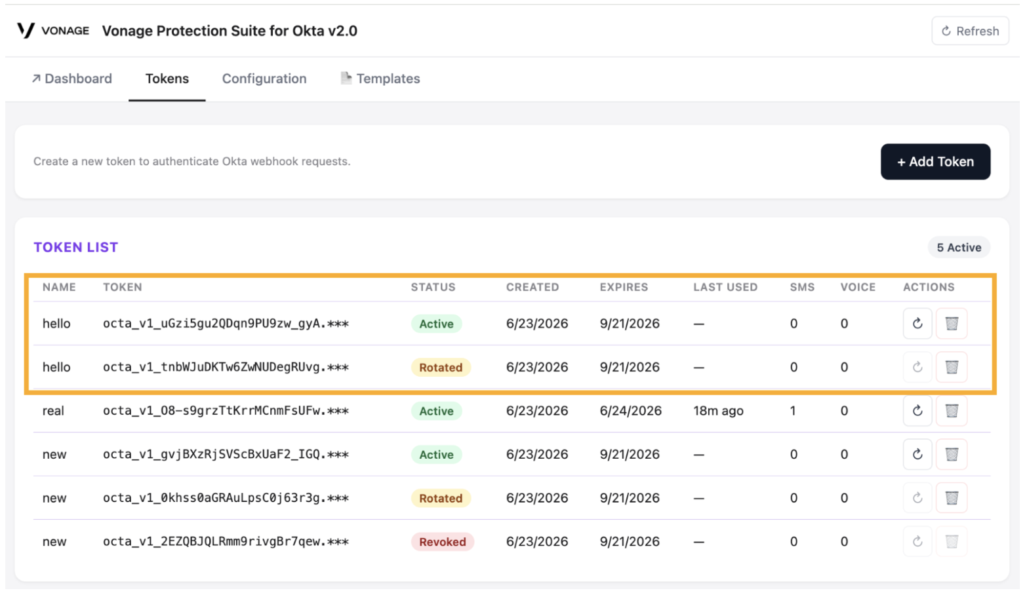Screen dimensions: 1027x597
Task: Delete the rotated 'new' token
Action: click(951, 498)
